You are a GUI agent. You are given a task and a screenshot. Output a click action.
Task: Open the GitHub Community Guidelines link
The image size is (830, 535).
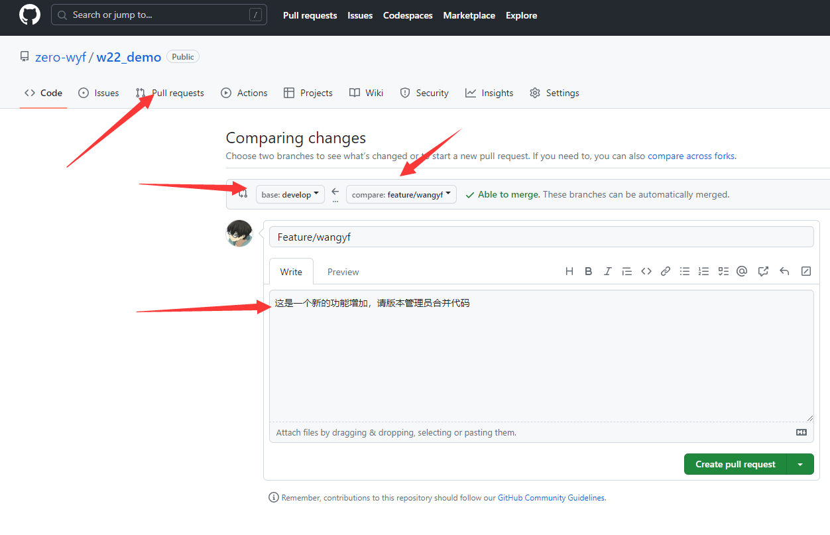551,497
